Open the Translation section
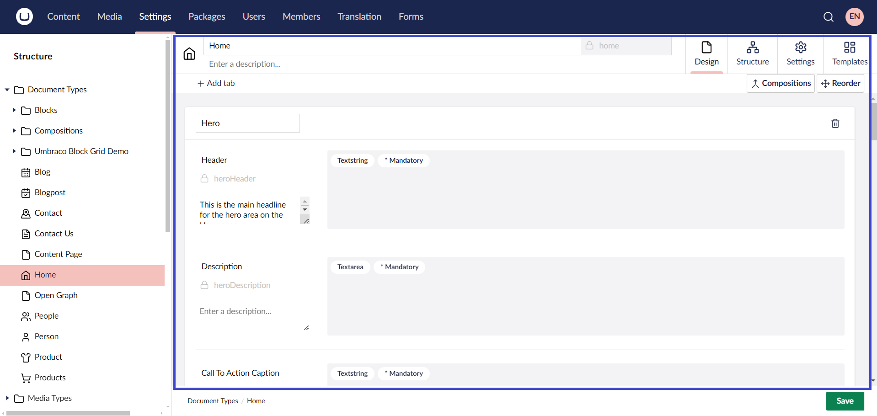 359,16
